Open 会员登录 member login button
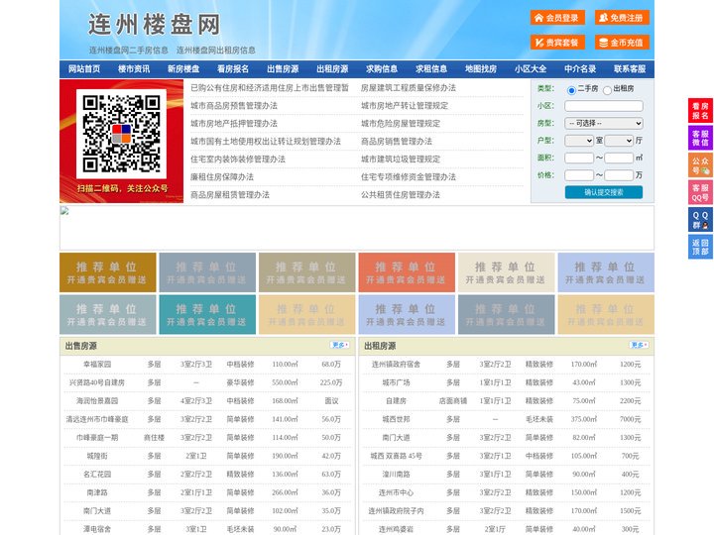This screenshot has height=535, width=714. pyautogui.click(x=557, y=18)
